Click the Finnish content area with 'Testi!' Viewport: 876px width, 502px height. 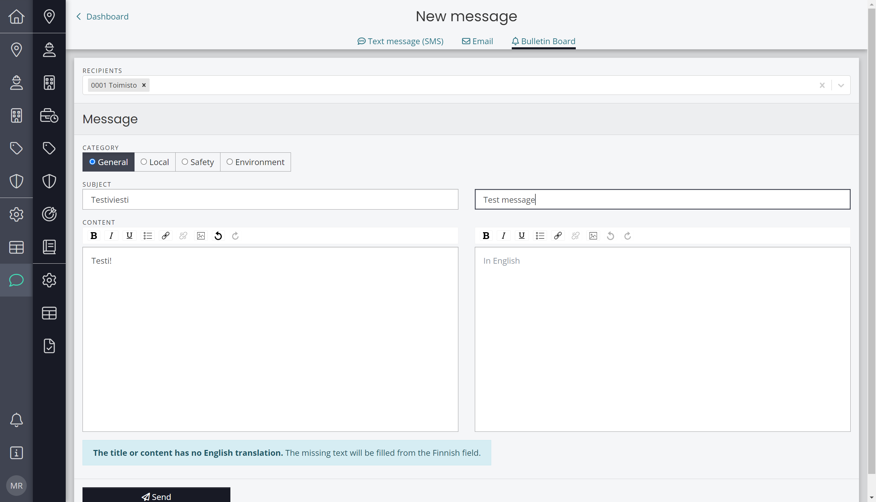270,339
